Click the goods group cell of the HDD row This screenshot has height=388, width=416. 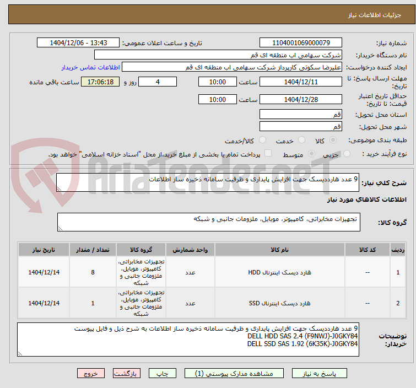point(141,272)
